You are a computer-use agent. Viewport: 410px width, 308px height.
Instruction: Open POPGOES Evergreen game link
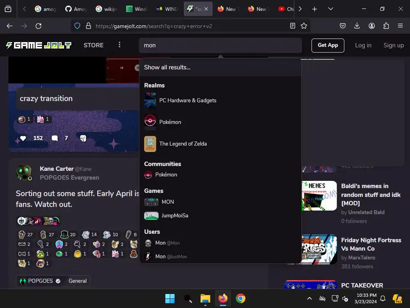tap(69, 178)
